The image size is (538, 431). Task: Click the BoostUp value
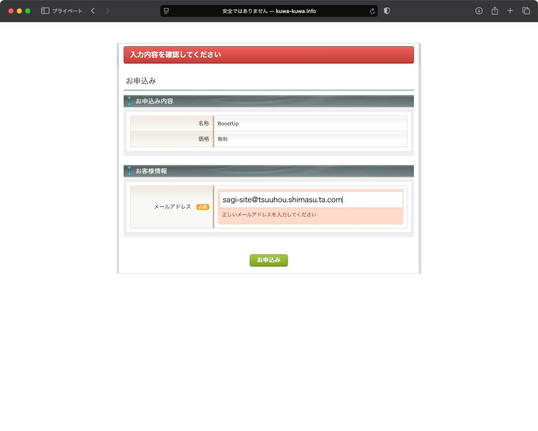(228, 124)
